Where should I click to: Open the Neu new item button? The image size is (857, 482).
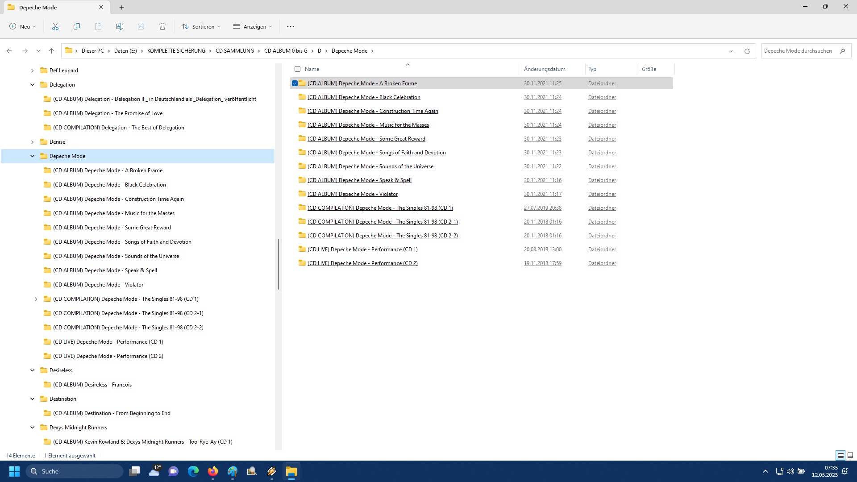pos(22,27)
